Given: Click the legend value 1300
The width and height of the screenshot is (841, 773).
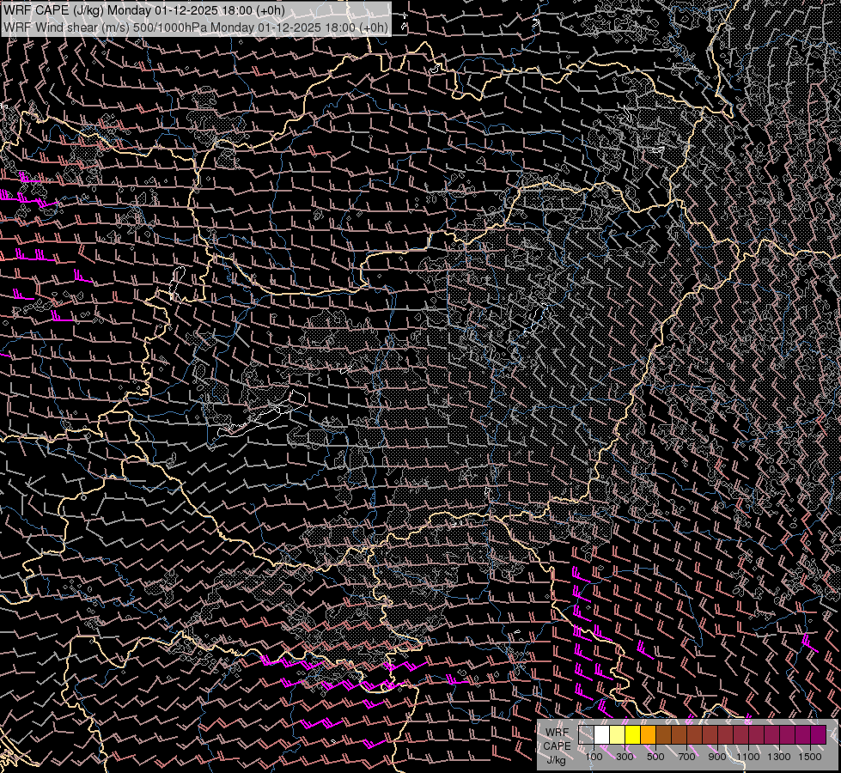Looking at the screenshot, I should pyautogui.click(x=779, y=757).
